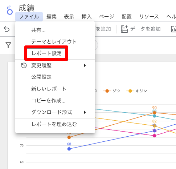The height and width of the screenshot is (169, 176).
Task: Click the データを追加 database icon
Action: point(124,29)
